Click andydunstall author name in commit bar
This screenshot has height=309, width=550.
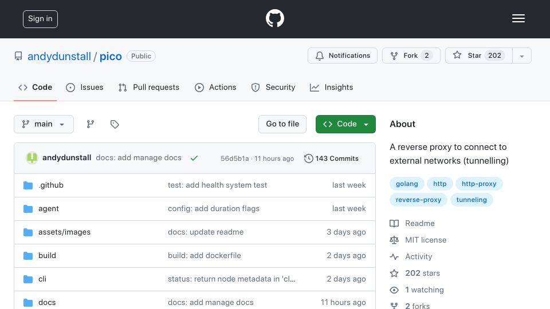tap(66, 158)
